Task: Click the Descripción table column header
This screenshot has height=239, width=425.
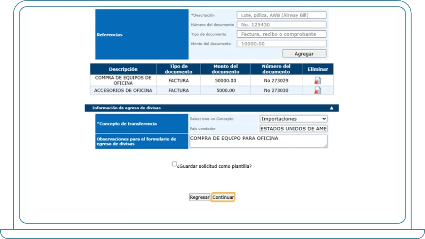Action: point(123,69)
